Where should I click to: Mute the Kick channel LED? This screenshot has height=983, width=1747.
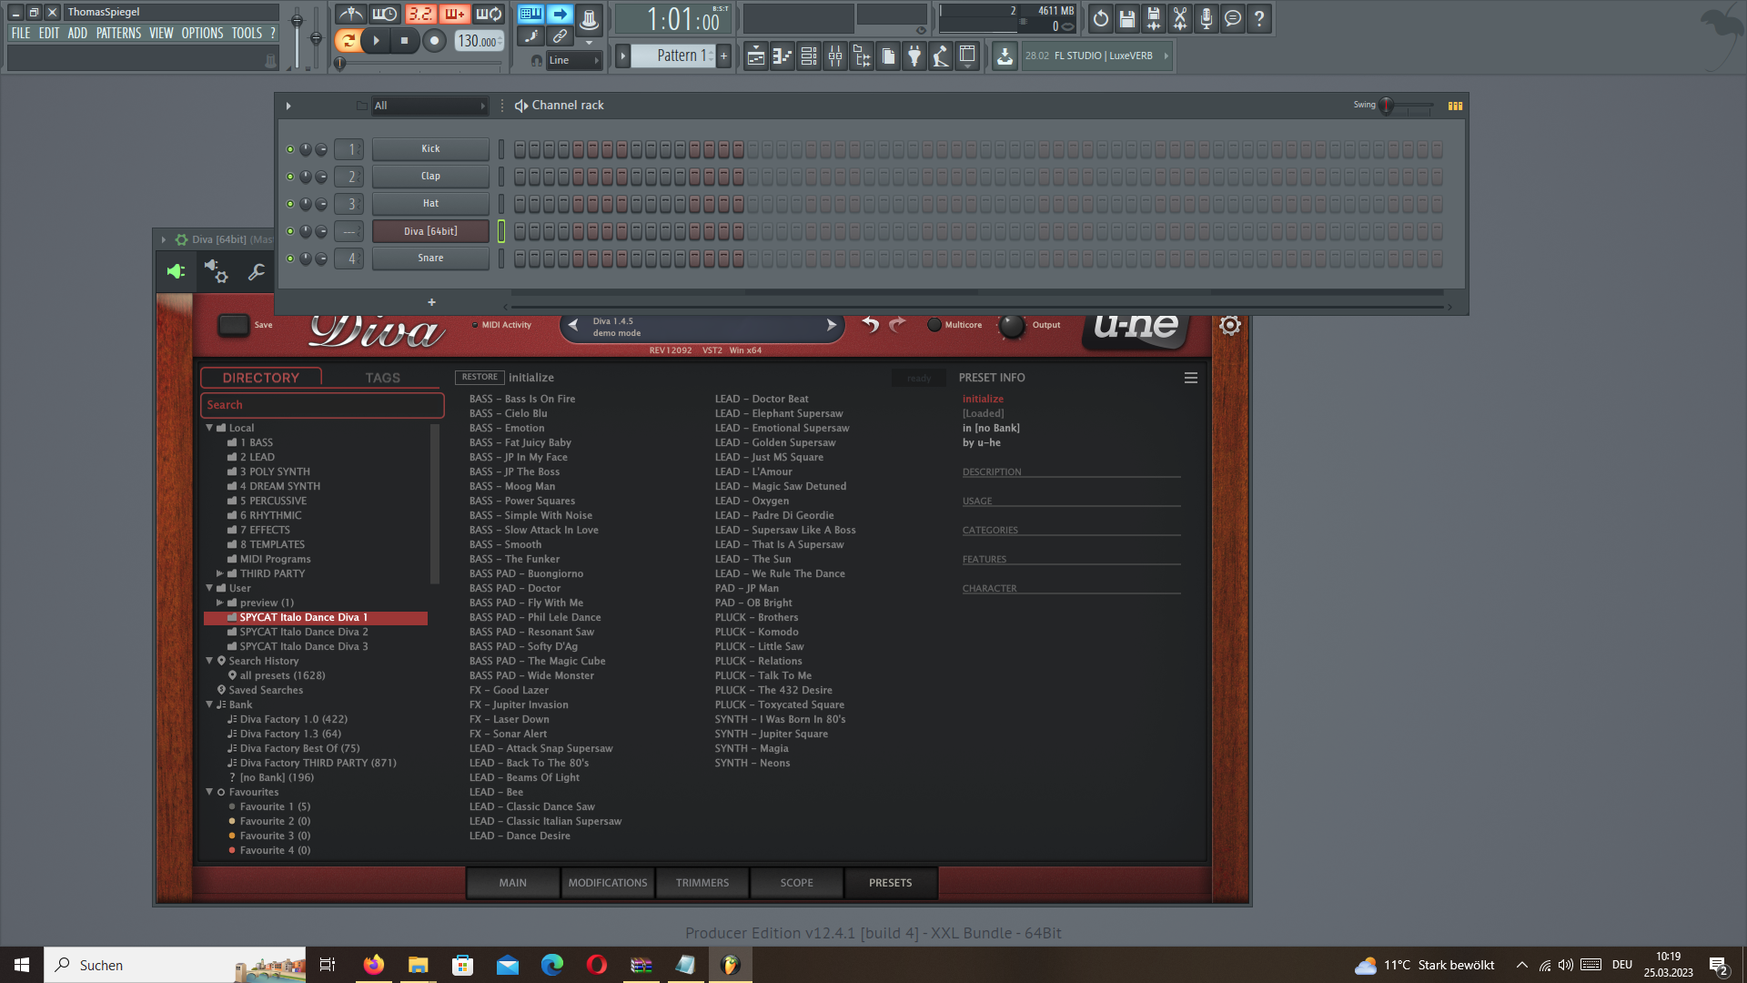point(290,149)
